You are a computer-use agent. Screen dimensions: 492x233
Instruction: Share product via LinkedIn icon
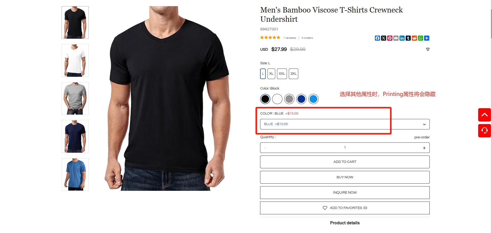tap(402, 38)
